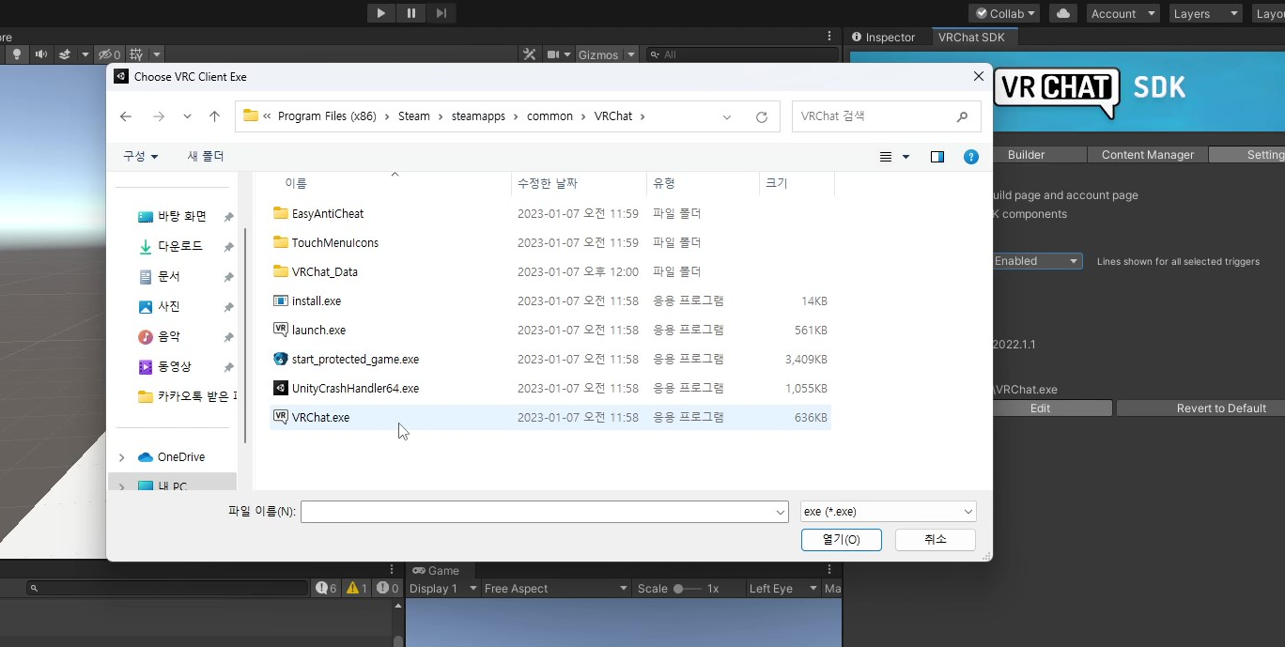Toggle scene audio speaker icon
This screenshot has height=647, width=1285.
41,54
